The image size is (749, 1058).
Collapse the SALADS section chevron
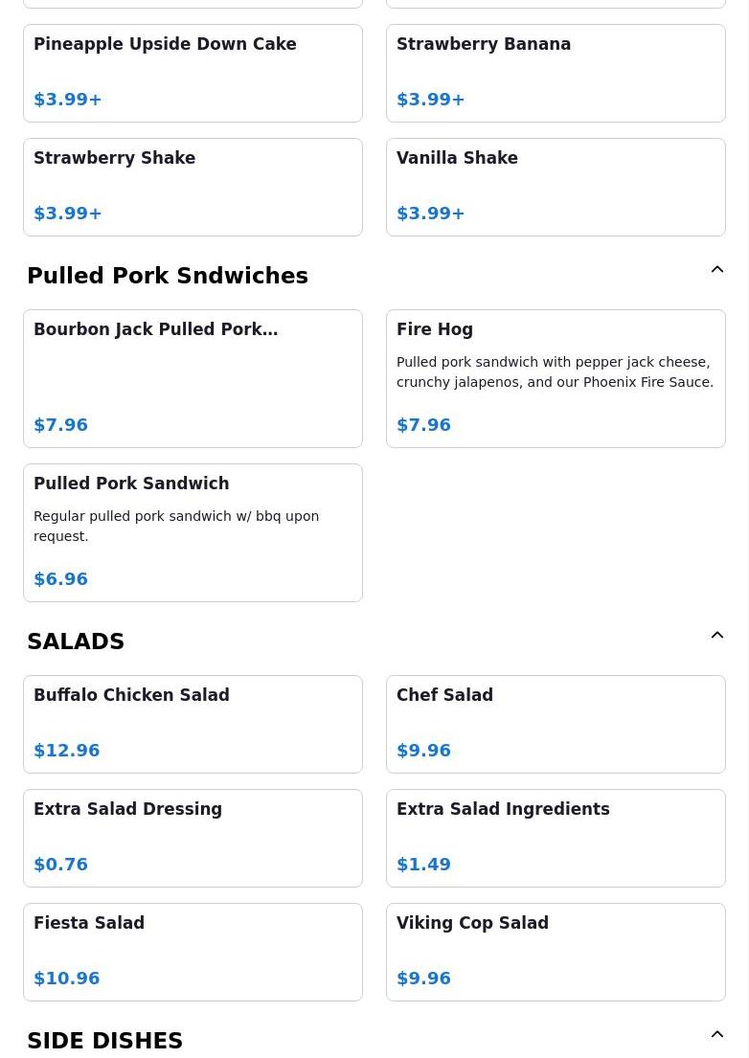[x=717, y=635]
